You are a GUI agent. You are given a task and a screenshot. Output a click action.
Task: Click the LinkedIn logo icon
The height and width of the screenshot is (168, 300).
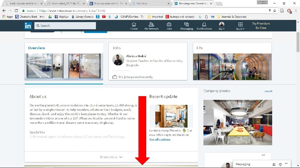(x=28, y=26)
